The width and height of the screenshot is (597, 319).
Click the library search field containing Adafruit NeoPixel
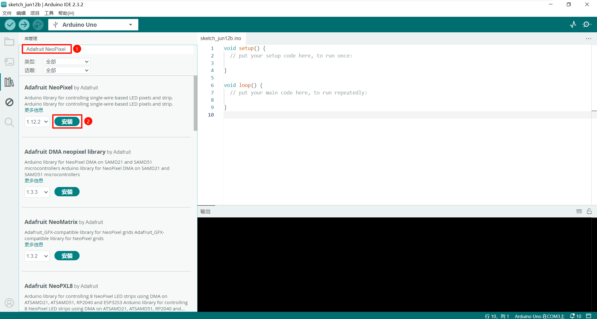click(108, 49)
